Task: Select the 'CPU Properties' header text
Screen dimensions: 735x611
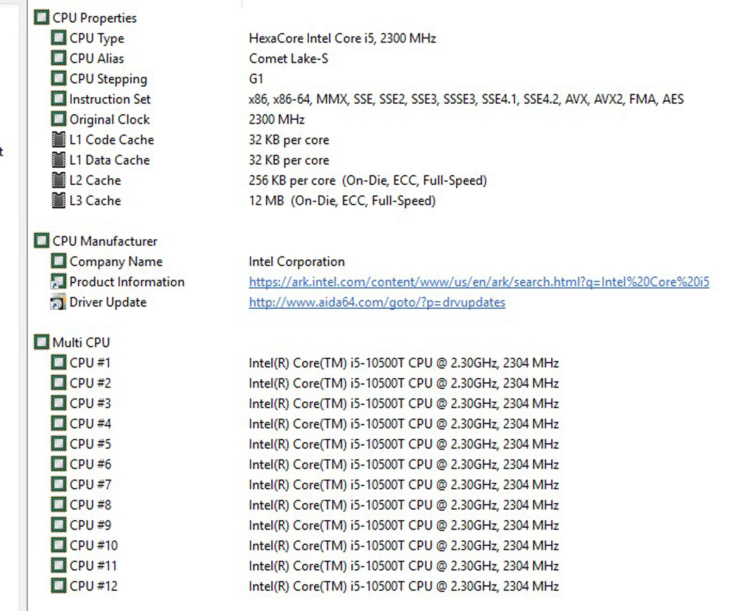Action: pyautogui.click(x=94, y=18)
